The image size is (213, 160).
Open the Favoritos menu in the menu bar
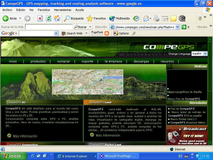click(44, 10)
